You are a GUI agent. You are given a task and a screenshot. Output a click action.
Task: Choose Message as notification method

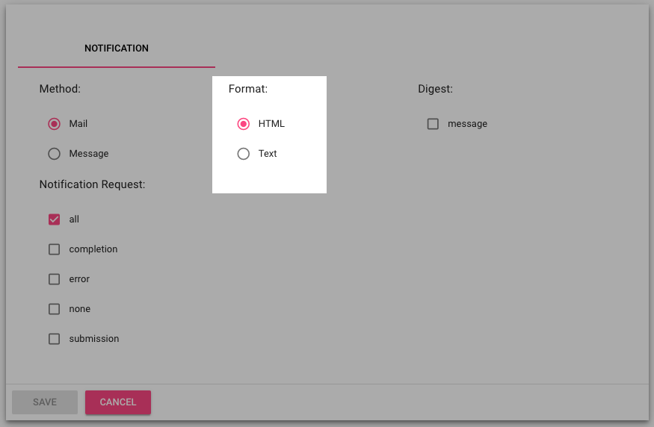point(54,154)
